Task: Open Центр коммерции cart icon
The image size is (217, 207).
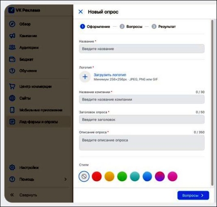Action: pyautogui.click(x=12, y=86)
